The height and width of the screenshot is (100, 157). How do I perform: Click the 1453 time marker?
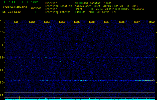click(x=47, y=22)
